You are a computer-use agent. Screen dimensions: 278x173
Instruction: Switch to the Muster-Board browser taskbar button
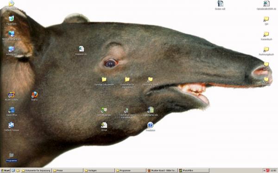[162, 171]
